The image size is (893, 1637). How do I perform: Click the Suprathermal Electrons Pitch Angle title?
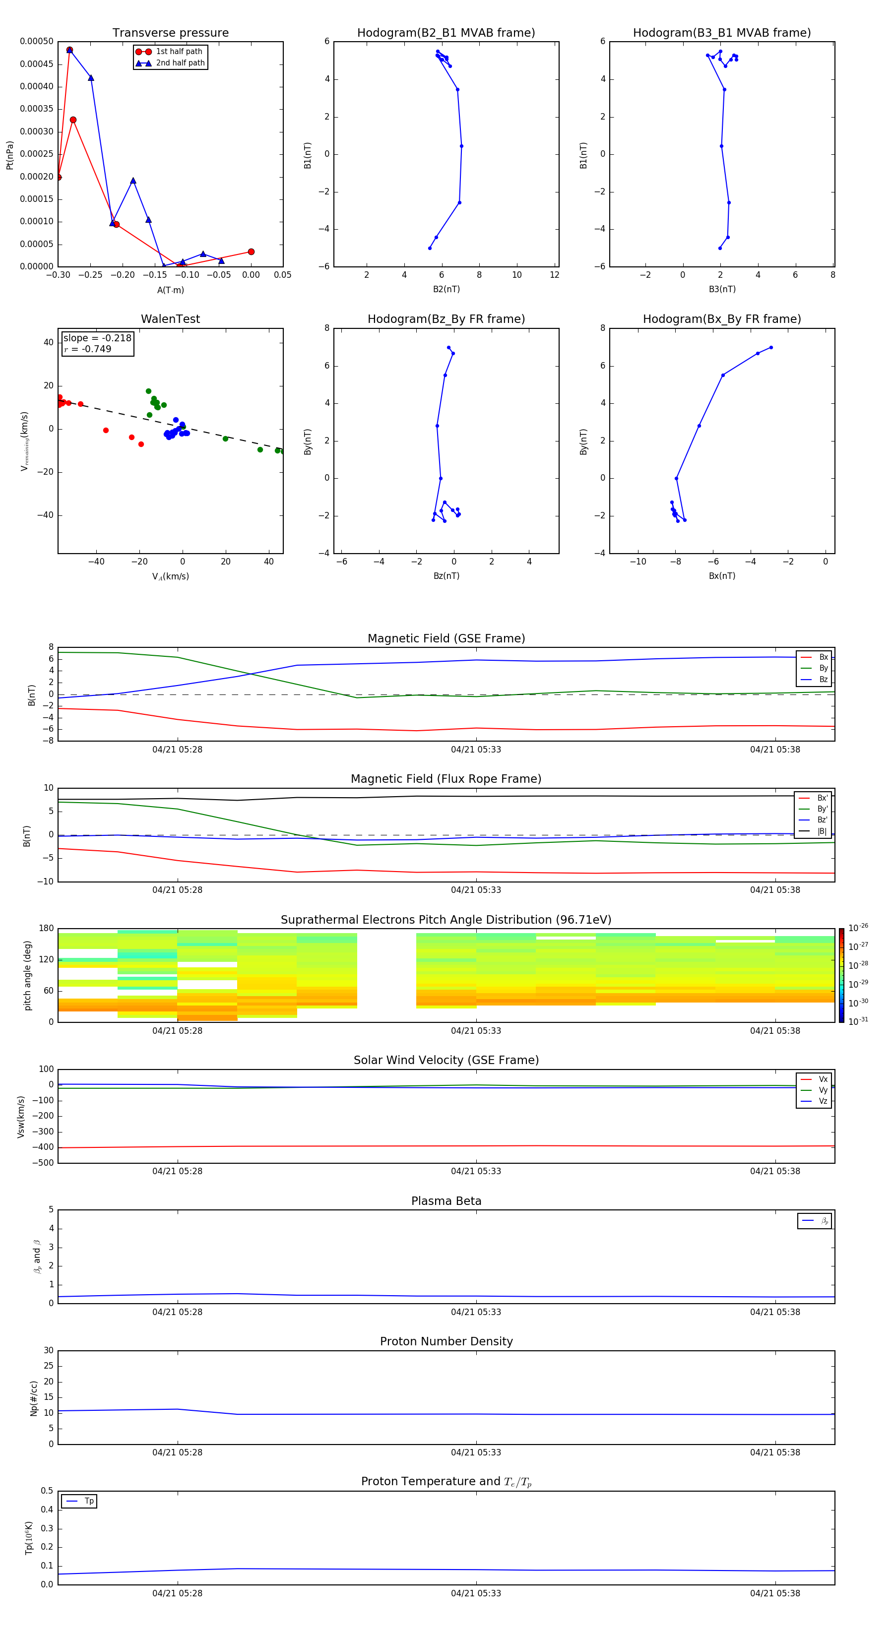446,920
